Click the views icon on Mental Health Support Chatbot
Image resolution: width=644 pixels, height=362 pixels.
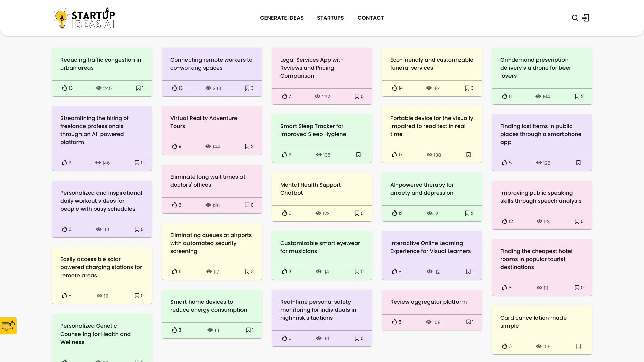(318, 213)
